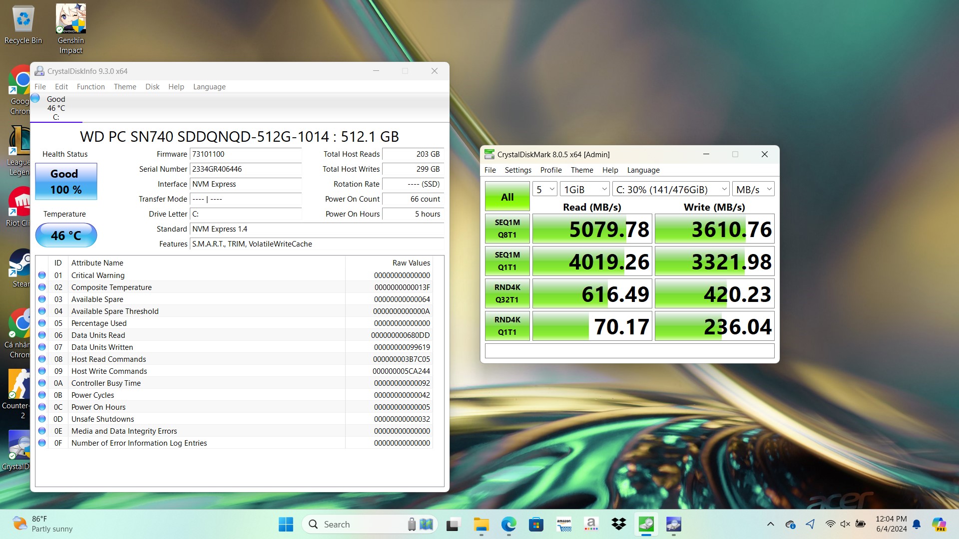Open the League of Legends desktop shortcut
Viewport: 959px width, 539px height.
18,151
